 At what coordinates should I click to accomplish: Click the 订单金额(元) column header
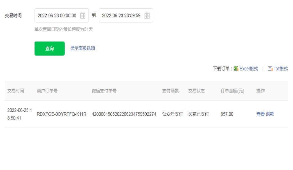(x=232, y=91)
